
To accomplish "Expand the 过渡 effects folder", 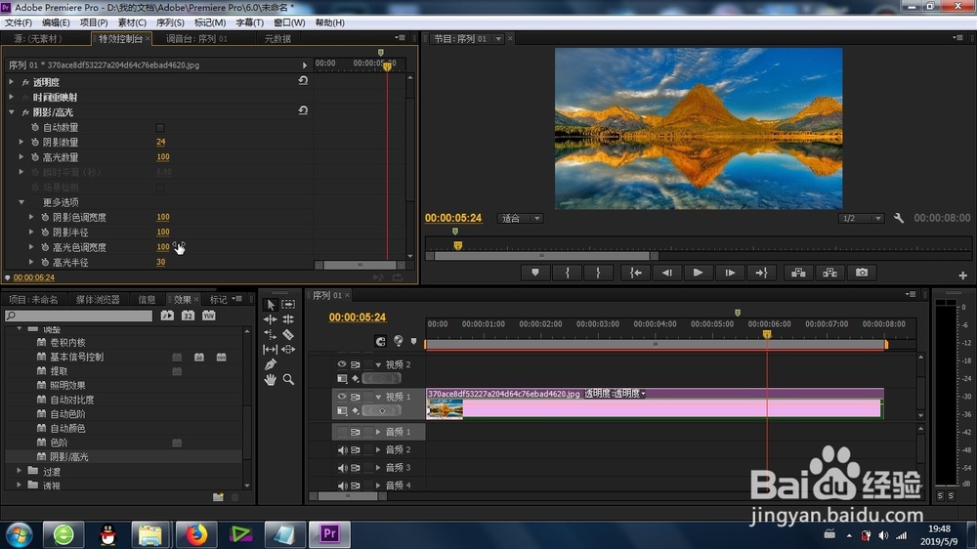I will [x=19, y=471].
